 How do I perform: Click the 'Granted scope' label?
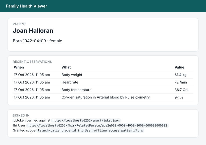click(x=24, y=130)
